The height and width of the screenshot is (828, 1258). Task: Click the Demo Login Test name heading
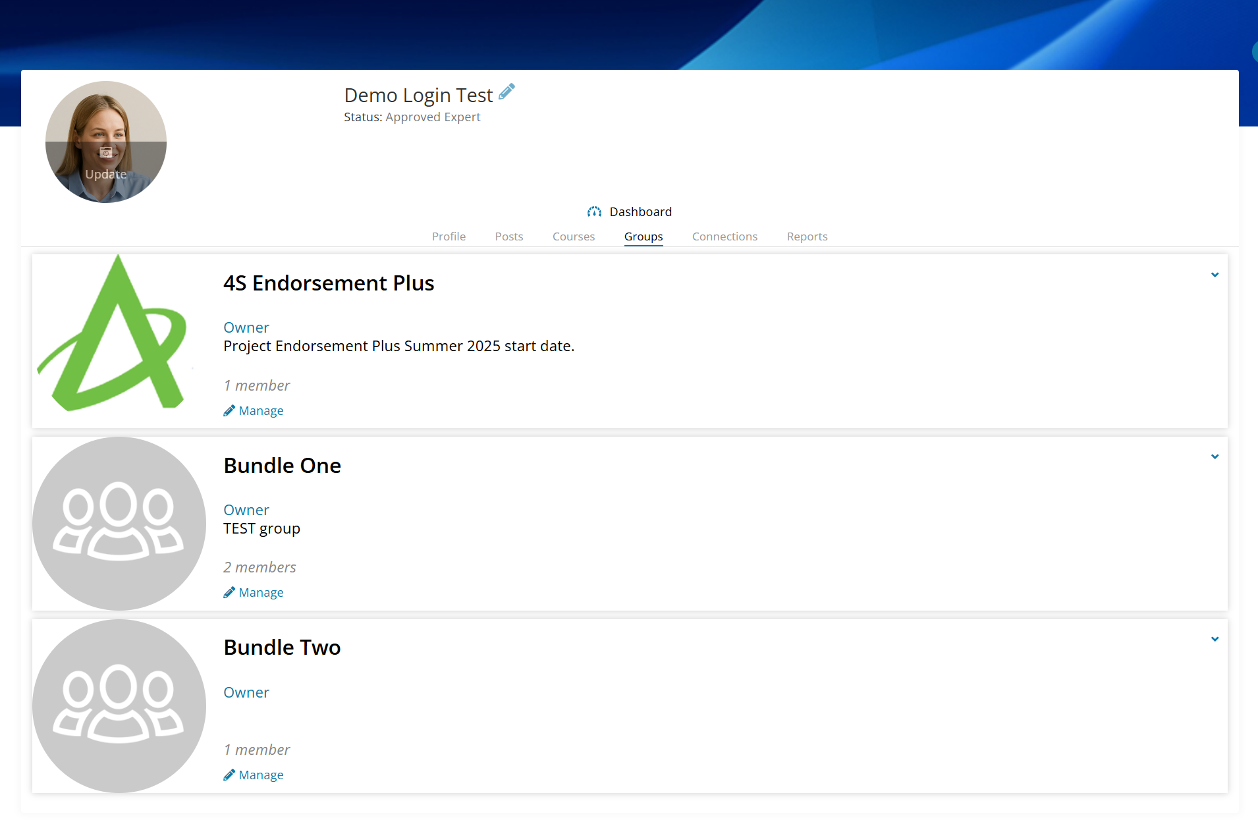point(418,96)
